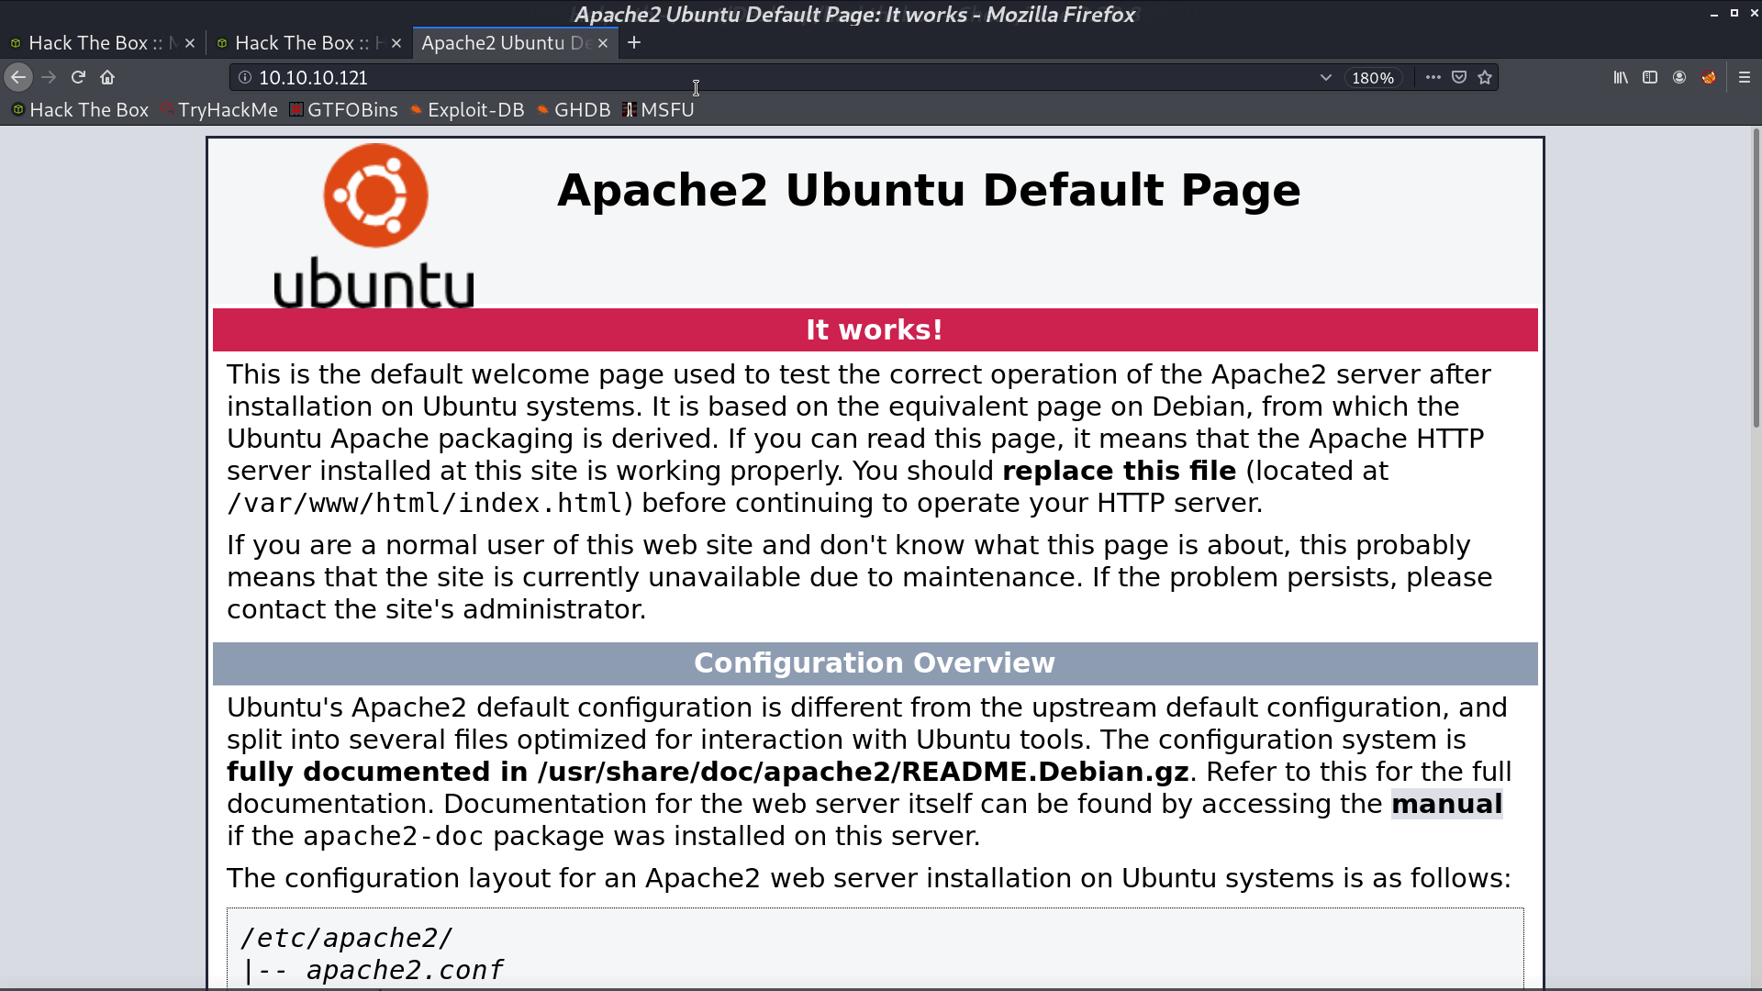Click the 'apache2.conf' tree line
The image size is (1762, 991).
click(x=405, y=971)
